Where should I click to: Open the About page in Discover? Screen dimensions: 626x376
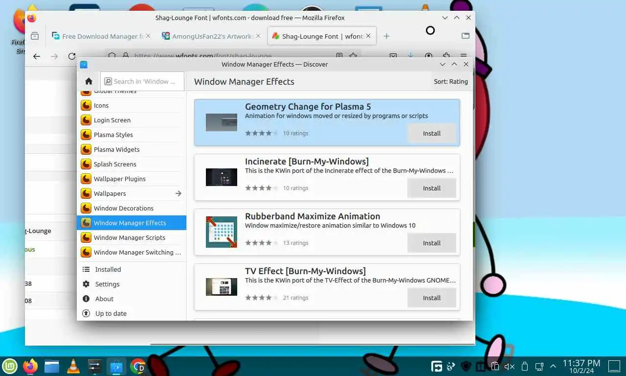pyautogui.click(x=131, y=299)
